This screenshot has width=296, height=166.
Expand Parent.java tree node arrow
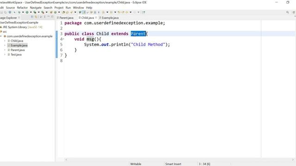(5, 50)
